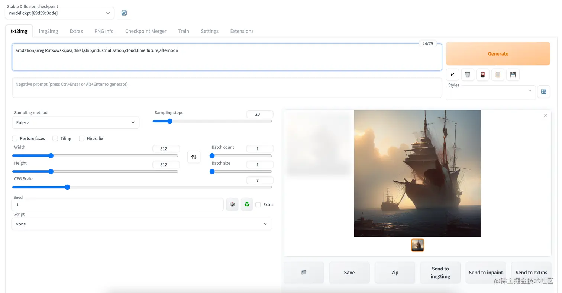
Task: Click the Batch count value box
Action: click(x=260, y=149)
